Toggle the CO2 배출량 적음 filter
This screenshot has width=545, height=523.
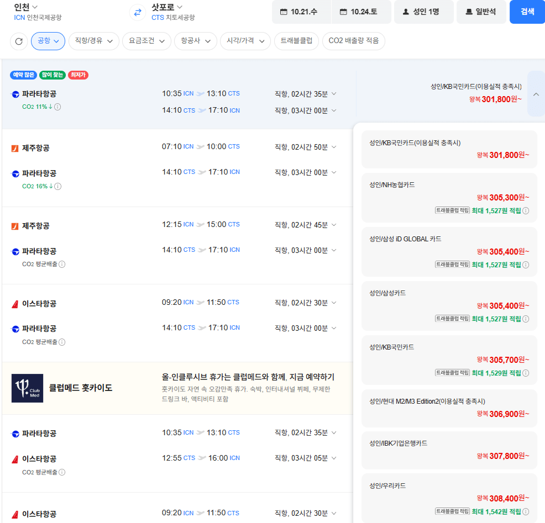354,41
